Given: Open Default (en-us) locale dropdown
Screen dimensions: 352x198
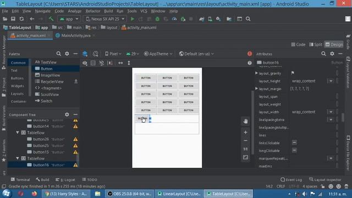Looking at the screenshot, I should (196, 54).
